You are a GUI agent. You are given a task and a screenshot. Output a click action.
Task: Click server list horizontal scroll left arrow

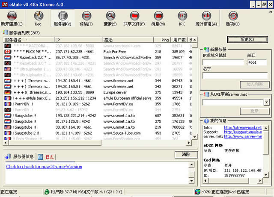click(6, 143)
